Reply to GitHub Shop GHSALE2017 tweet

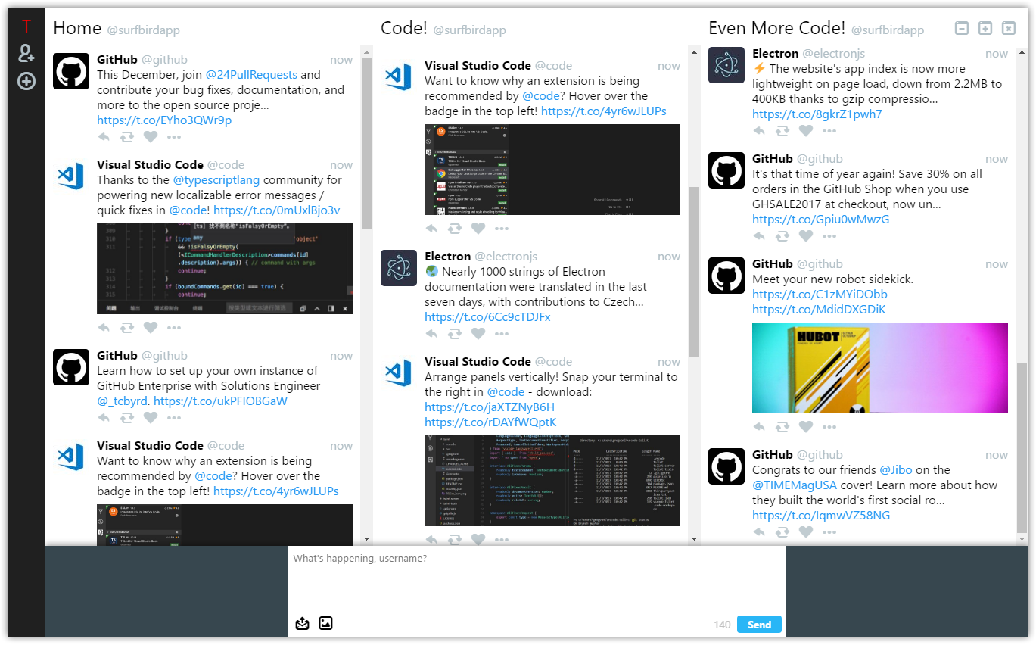(759, 236)
